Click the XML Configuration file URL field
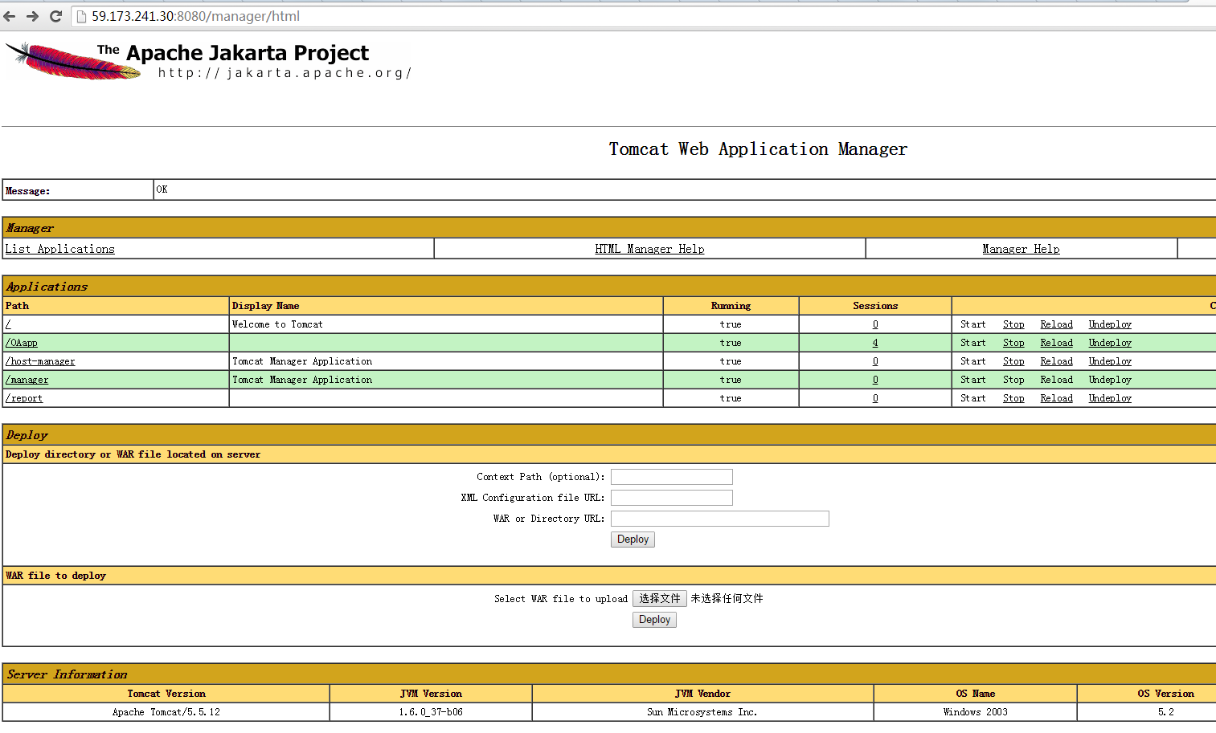The height and width of the screenshot is (733, 1216). 672,498
